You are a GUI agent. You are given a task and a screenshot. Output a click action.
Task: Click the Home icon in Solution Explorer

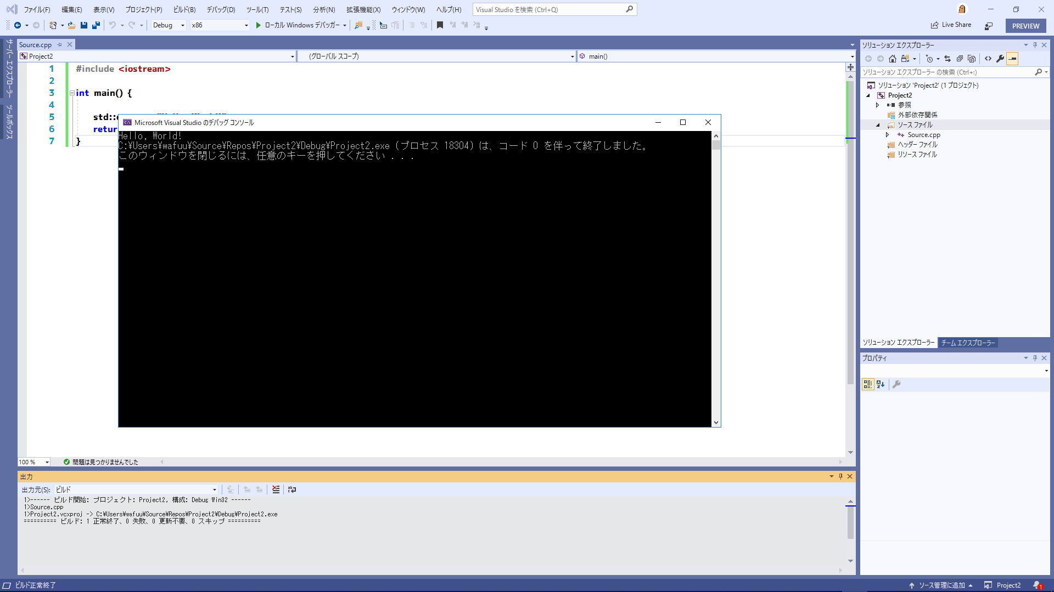tap(893, 59)
